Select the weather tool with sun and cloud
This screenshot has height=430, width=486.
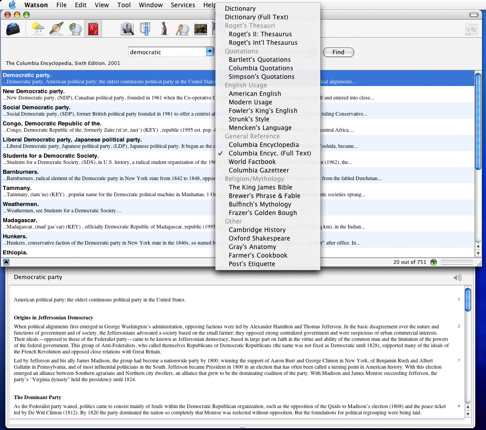(38, 29)
